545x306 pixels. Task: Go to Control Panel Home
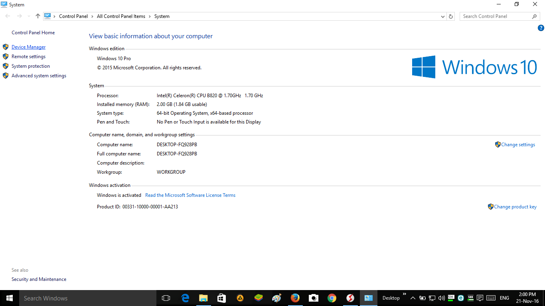point(33,33)
